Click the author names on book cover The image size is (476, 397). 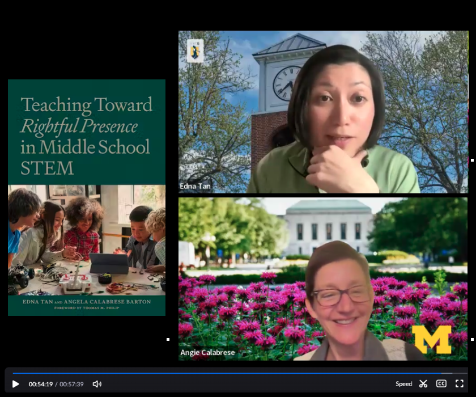coord(87,302)
